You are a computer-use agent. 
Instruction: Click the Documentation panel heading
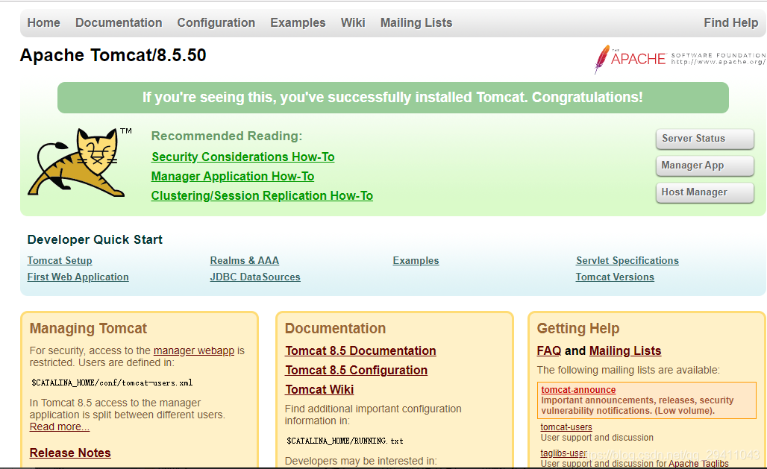pos(335,328)
